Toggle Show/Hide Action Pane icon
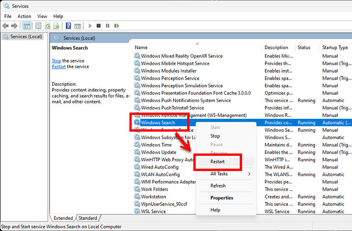 [x=77, y=26]
